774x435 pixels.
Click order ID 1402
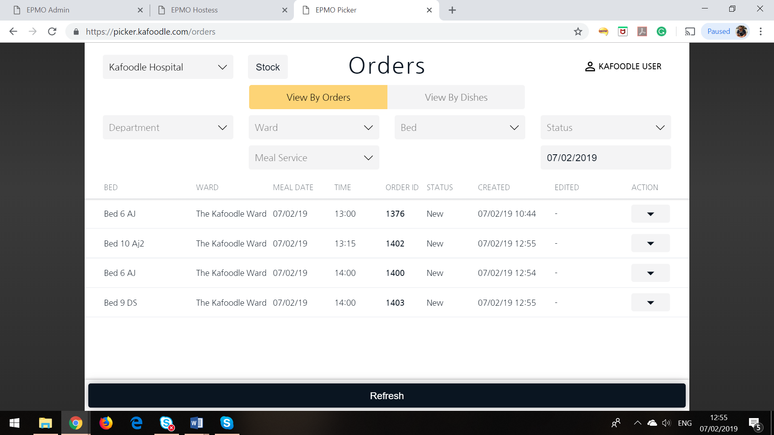[395, 243]
